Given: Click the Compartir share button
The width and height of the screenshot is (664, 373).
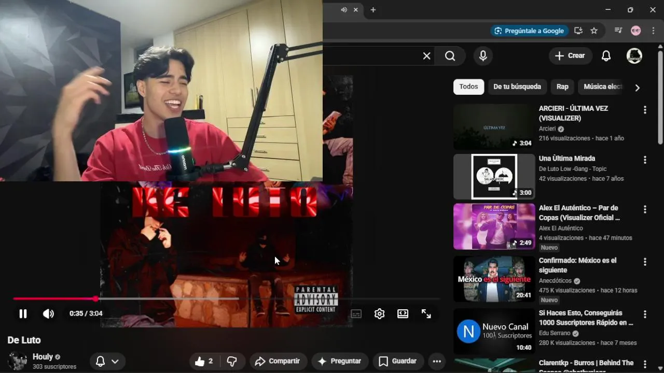Looking at the screenshot, I should tap(278, 361).
